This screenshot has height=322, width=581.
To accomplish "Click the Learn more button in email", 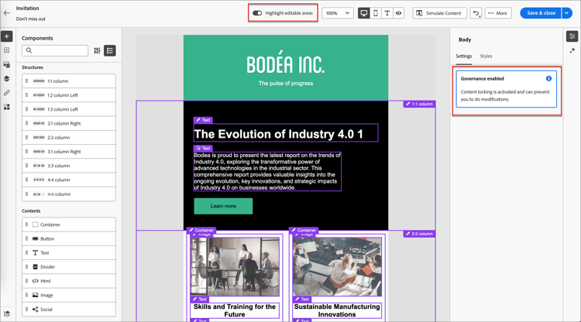I will [223, 206].
